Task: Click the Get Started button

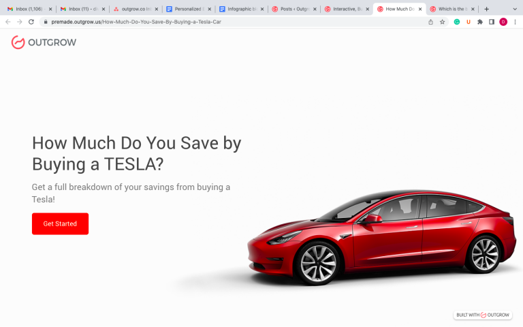Action: coord(60,223)
